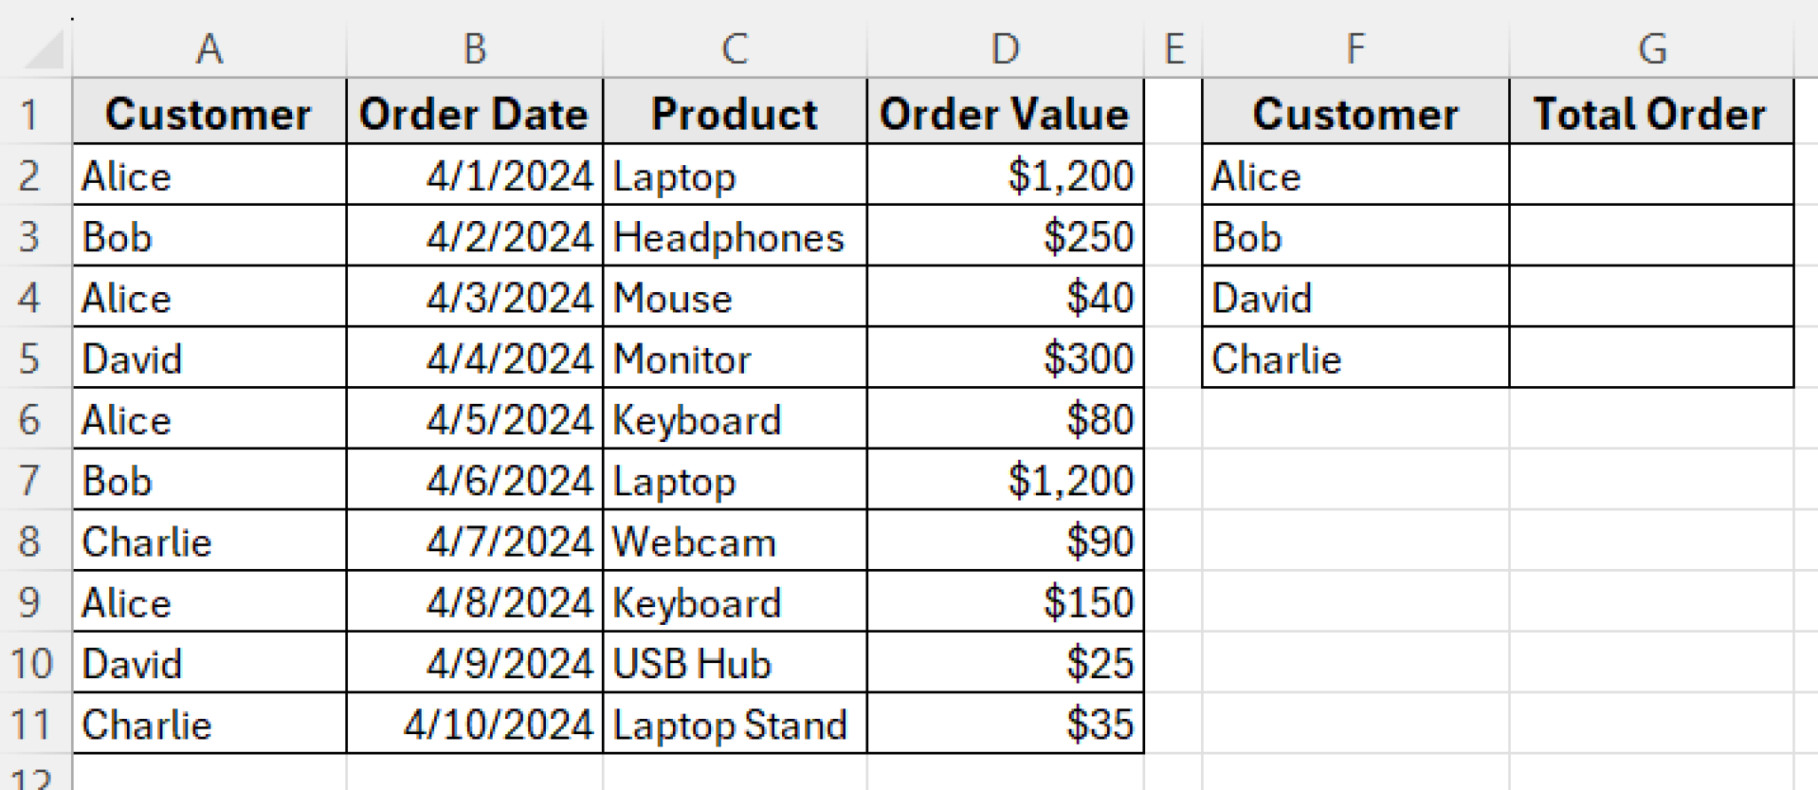Select column A header
The image size is (1818, 790).
point(209,49)
